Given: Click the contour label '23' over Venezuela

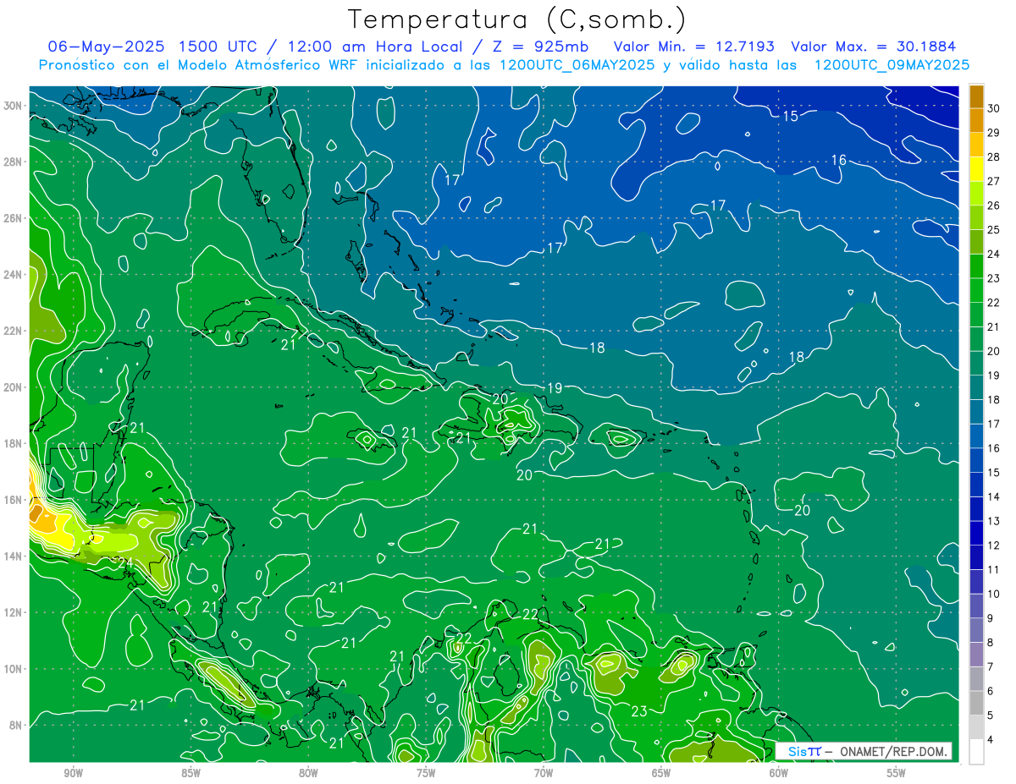Looking at the screenshot, I should [639, 711].
